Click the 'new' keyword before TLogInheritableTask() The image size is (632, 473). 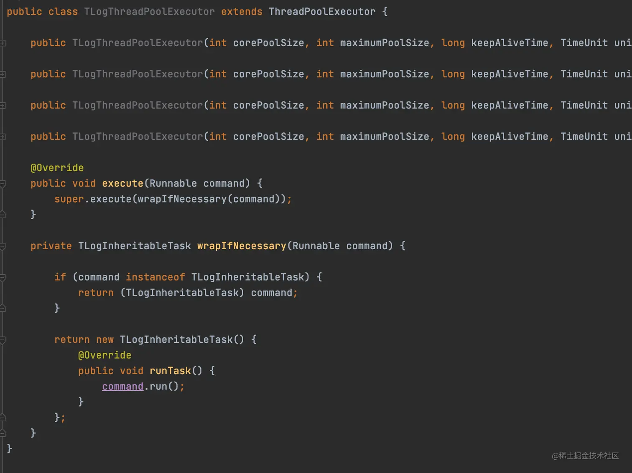(105, 339)
